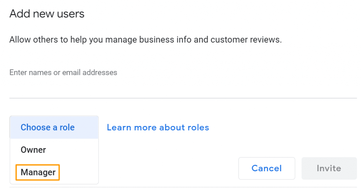Click the 'Add new users' heading

coord(47,14)
